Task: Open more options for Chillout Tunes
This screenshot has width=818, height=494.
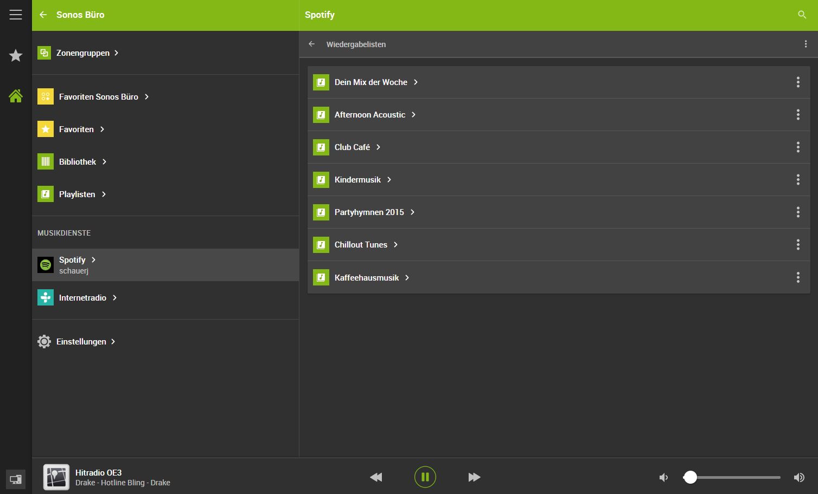Action: click(798, 244)
